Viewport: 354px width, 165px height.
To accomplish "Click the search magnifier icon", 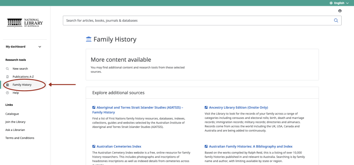I will tap(336, 21).
